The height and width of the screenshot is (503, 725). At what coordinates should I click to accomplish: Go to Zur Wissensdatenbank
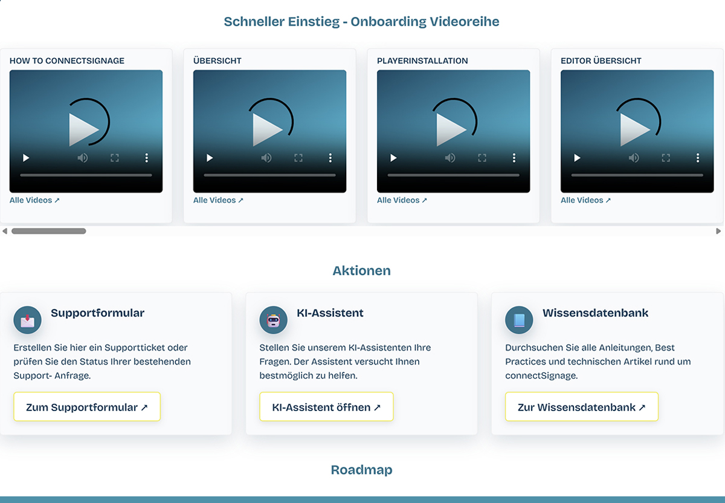pyautogui.click(x=581, y=407)
